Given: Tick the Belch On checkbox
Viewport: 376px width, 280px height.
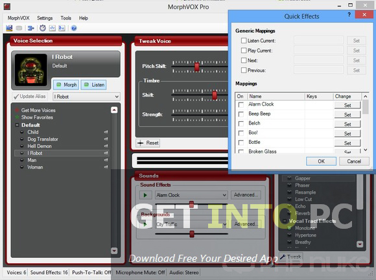Looking at the screenshot, I should pos(241,124).
